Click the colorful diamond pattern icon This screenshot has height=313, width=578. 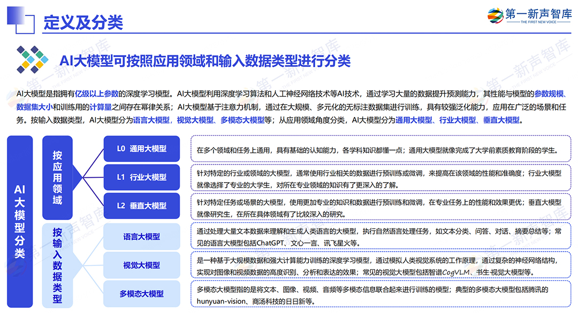tap(32, 59)
